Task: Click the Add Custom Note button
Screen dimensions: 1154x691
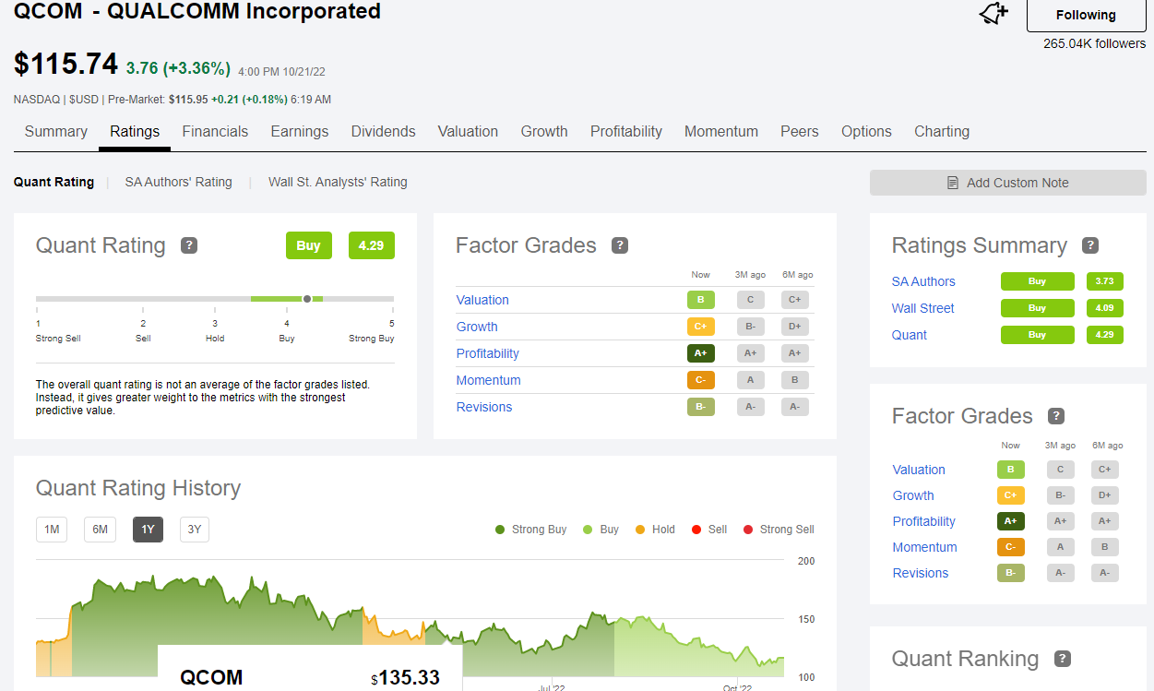Action: pos(1007,183)
